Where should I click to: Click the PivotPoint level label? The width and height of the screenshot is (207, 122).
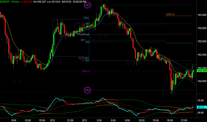(83, 34)
